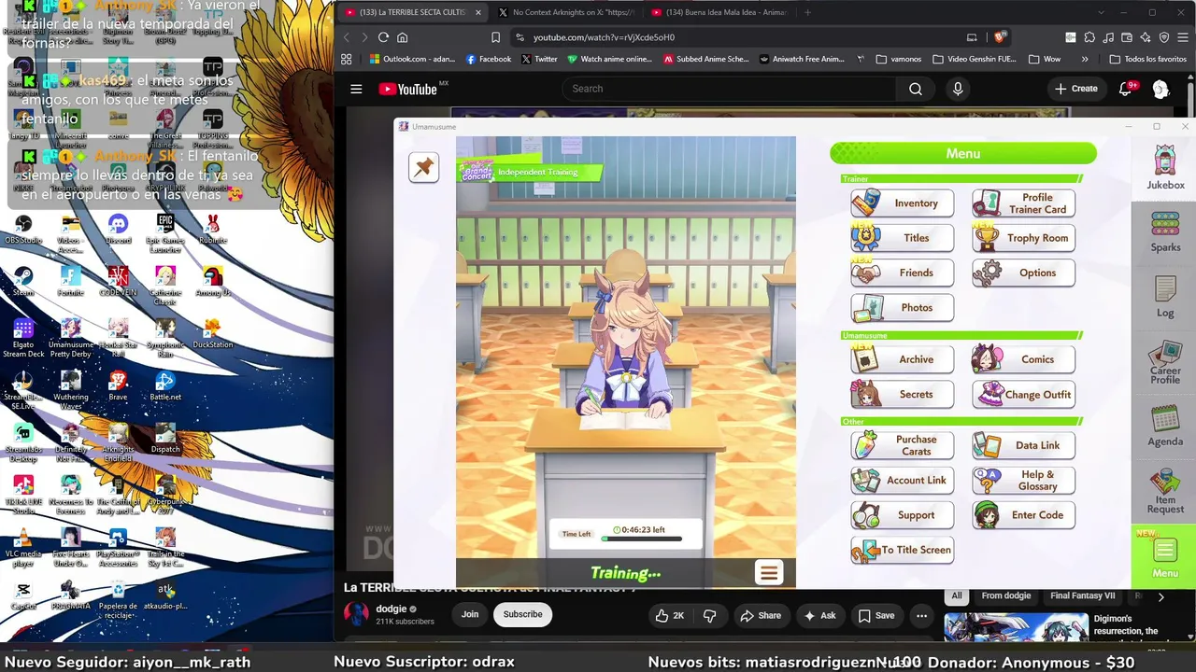1196x672 pixels.
Task: Click the hamburger button beside Training
Action: pos(769,573)
